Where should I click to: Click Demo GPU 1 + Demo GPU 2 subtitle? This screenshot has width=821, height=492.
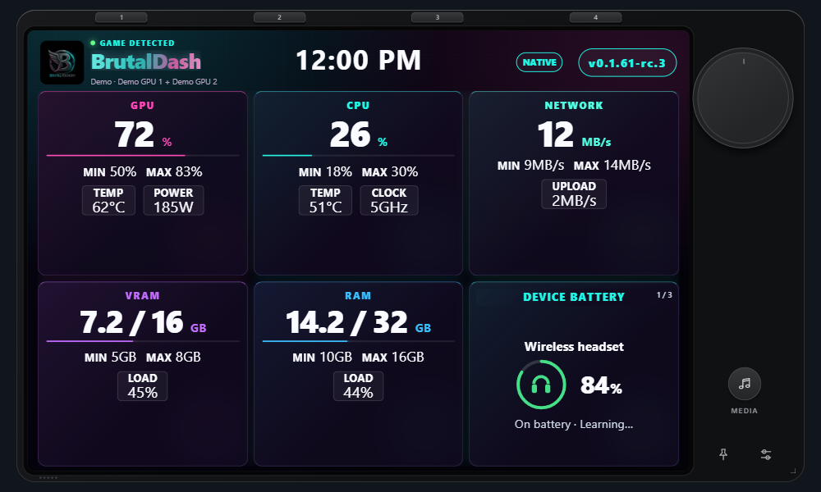(154, 81)
